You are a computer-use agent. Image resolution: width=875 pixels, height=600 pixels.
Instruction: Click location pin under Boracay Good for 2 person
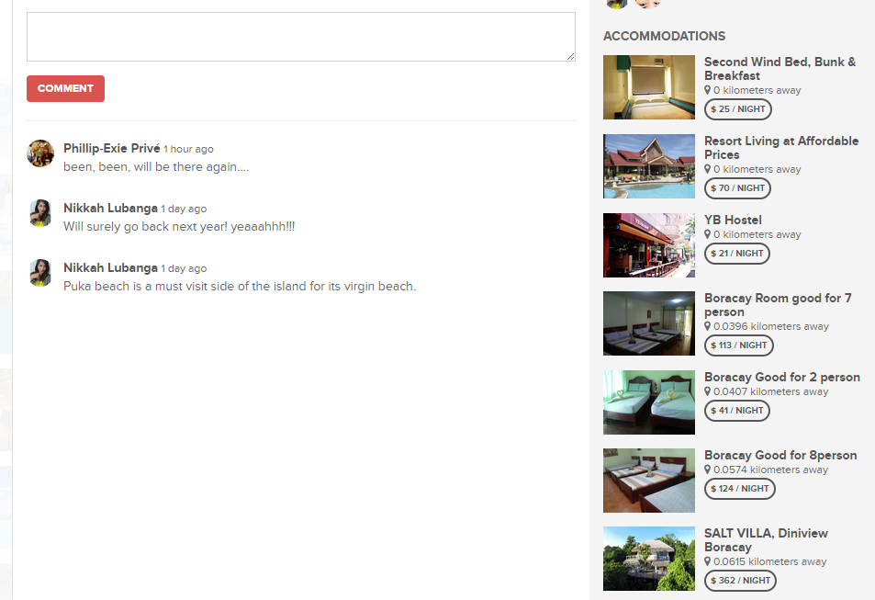708,391
